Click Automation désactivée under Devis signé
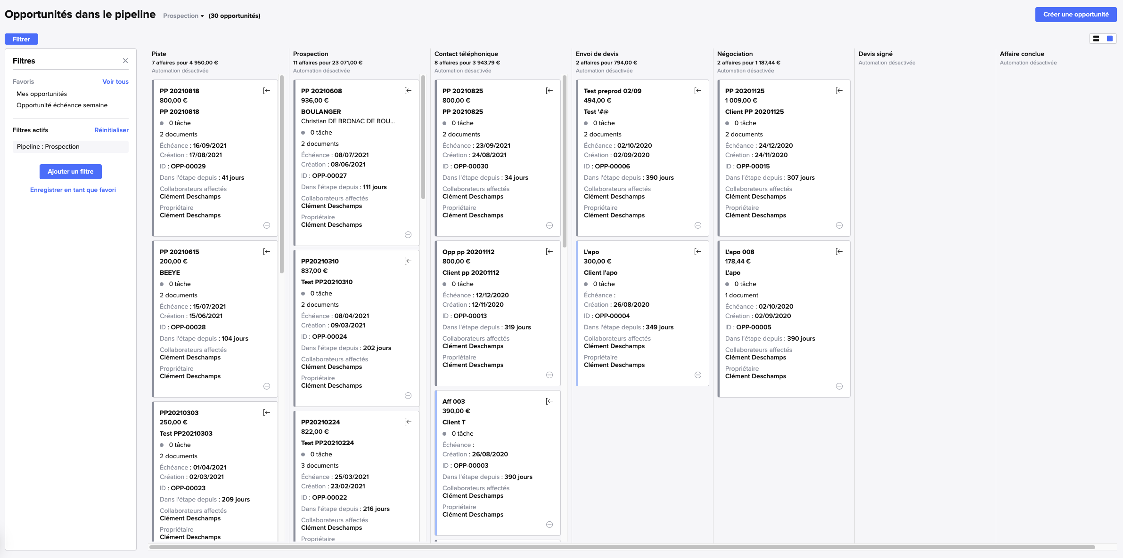Image resolution: width=1123 pixels, height=558 pixels. 887,63
